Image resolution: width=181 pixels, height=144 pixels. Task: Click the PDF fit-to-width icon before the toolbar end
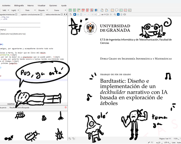tap(125, 14)
